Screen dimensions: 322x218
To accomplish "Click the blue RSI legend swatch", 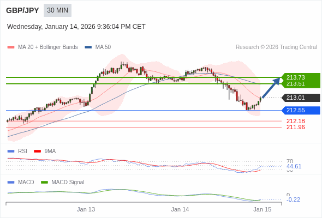I will pos(11,152).
